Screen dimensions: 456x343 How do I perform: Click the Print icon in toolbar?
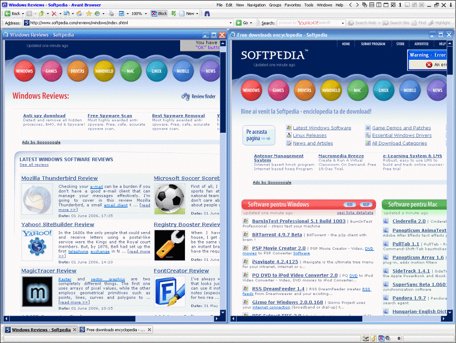click(111, 13)
